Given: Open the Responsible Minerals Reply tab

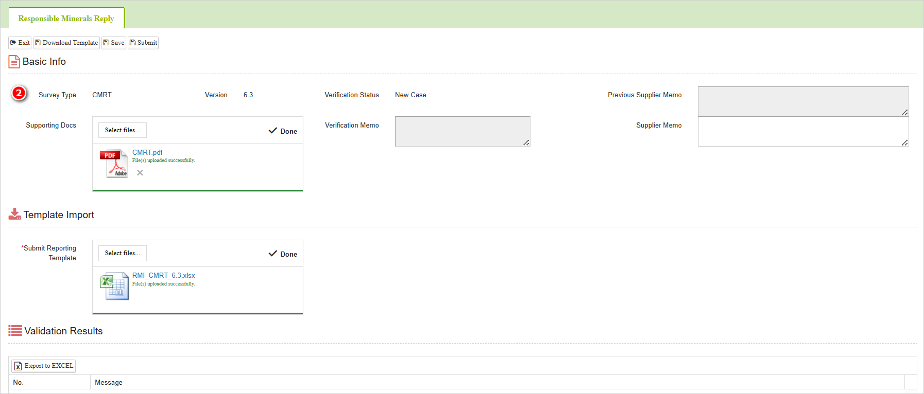Looking at the screenshot, I should pos(66,19).
